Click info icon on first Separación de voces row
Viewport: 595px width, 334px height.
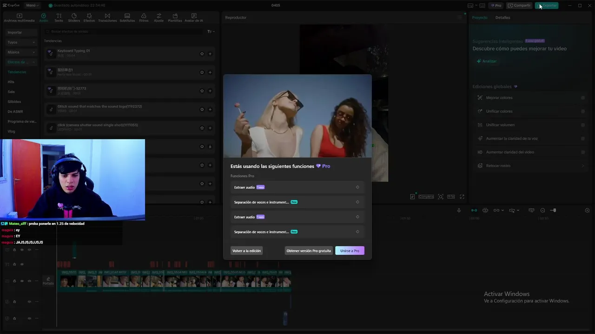[x=357, y=202]
